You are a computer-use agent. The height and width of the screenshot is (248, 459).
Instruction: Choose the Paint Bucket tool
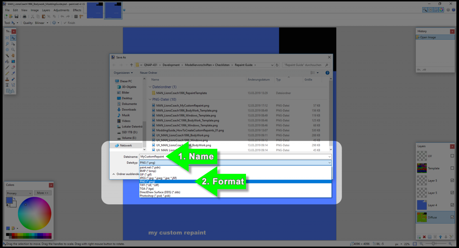[7, 61]
